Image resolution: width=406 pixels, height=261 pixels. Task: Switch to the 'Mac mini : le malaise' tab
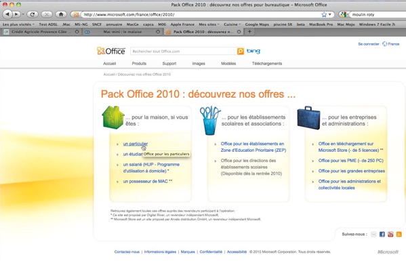[122, 32]
